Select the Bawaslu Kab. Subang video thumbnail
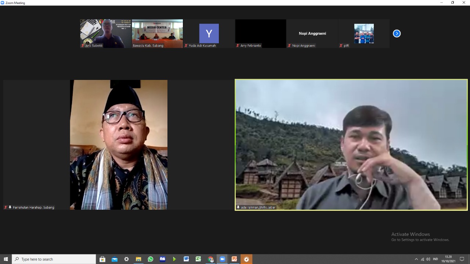 [157, 33]
